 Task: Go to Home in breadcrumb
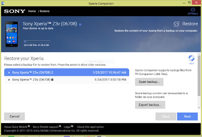32,11
